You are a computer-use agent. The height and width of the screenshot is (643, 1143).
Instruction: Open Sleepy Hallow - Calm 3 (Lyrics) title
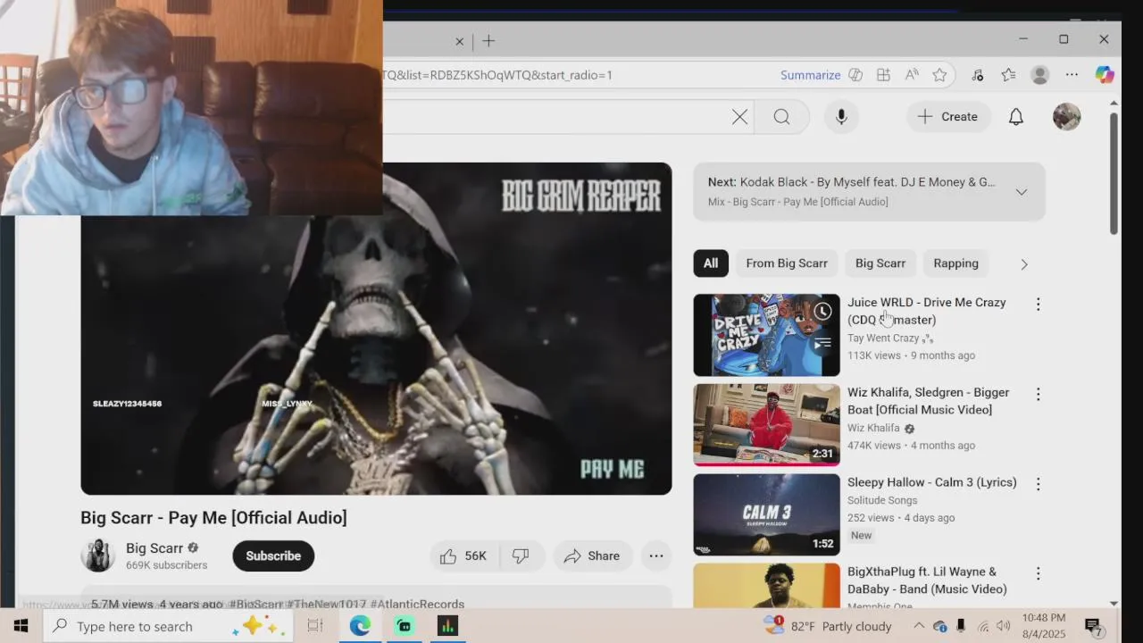[x=932, y=482]
